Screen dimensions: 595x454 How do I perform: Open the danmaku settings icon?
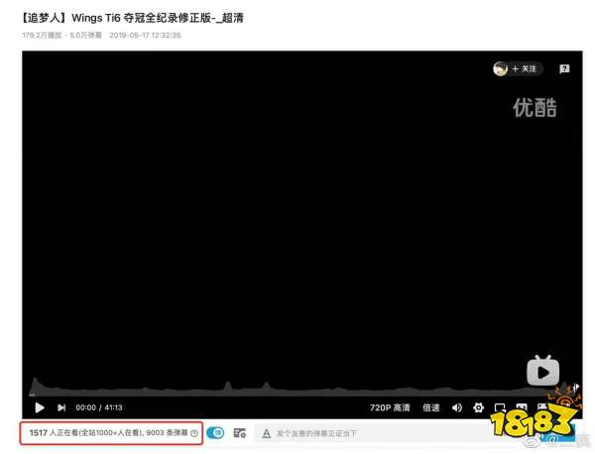tap(240, 433)
